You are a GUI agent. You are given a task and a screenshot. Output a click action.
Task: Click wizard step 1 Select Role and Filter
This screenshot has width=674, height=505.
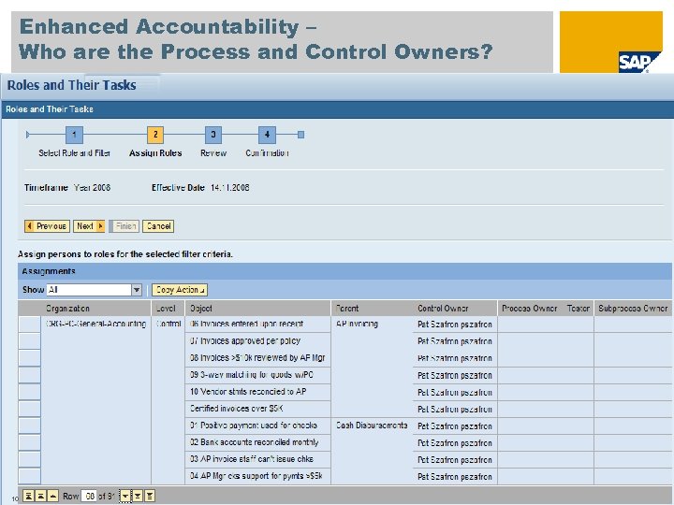[x=74, y=135]
